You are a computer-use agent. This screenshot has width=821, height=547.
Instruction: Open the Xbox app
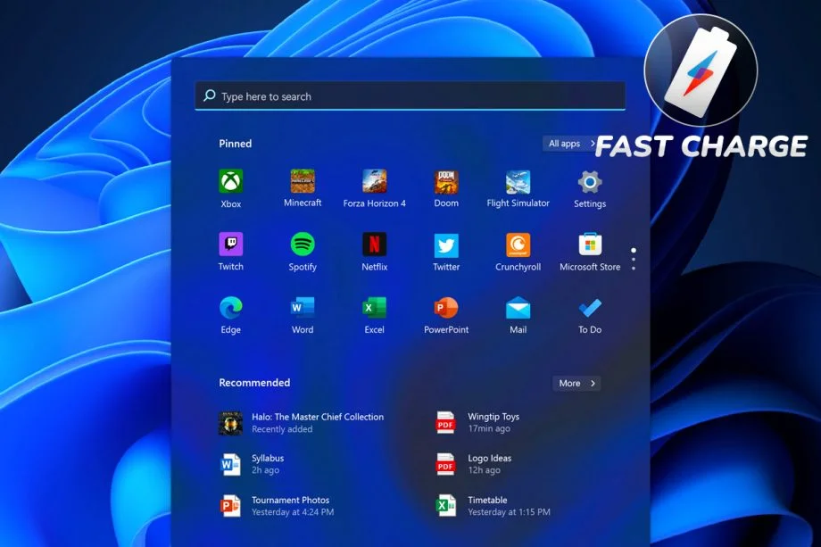230,182
